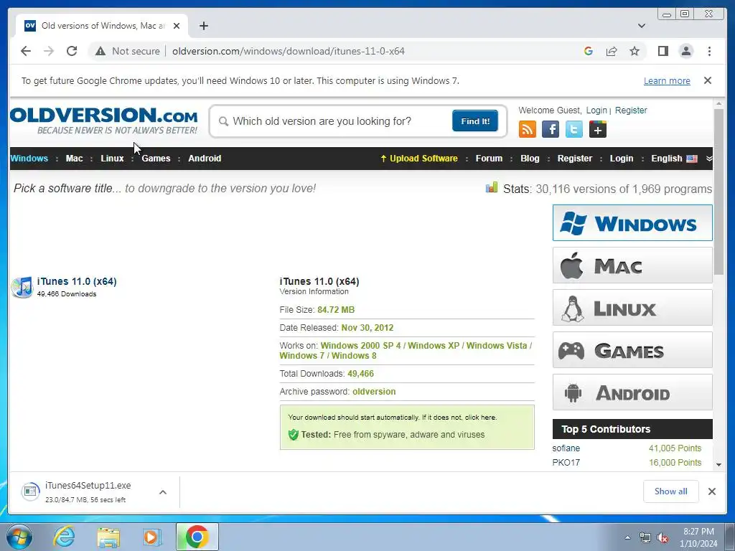Click the large Mac category button
735x551 pixels.
(632, 265)
